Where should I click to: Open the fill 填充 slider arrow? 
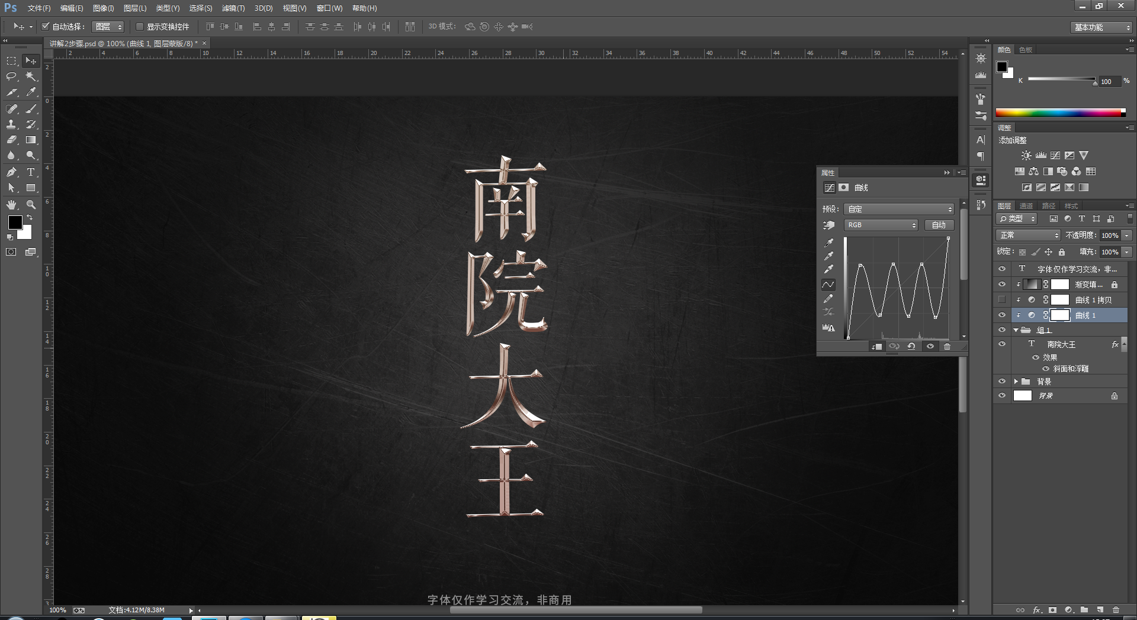click(1127, 252)
